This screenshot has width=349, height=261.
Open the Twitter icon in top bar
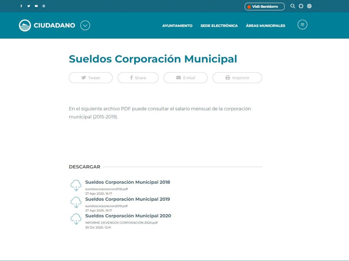[x=29, y=6]
